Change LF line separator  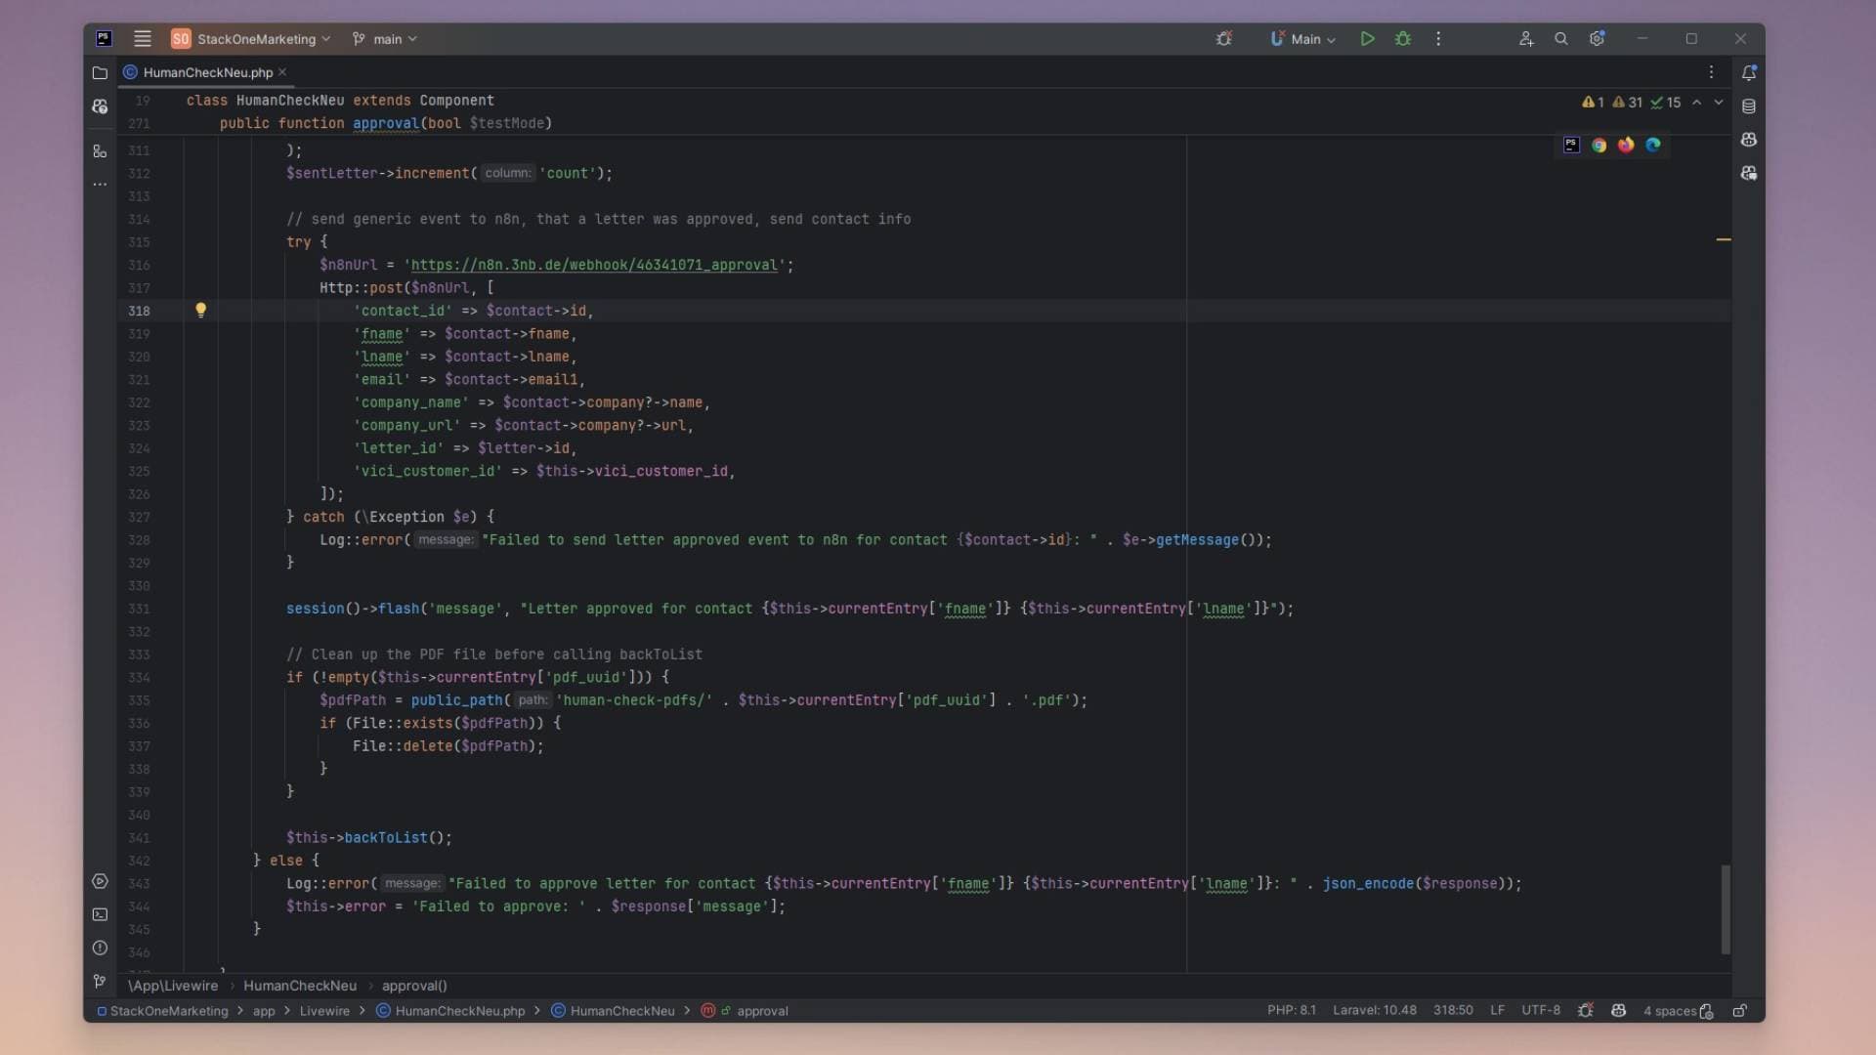[1497, 1011]
